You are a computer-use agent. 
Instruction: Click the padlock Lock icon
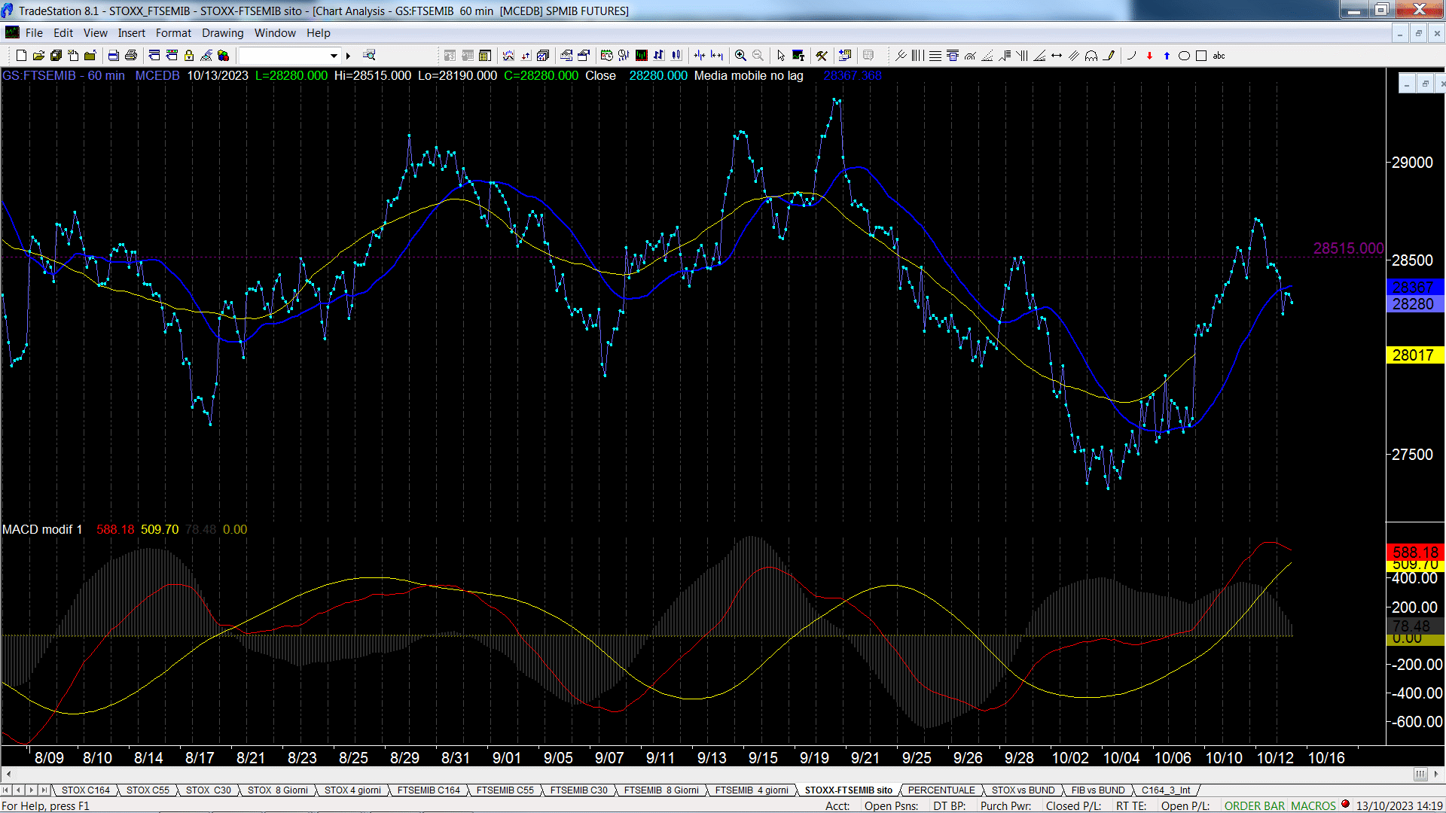(189, 56)
